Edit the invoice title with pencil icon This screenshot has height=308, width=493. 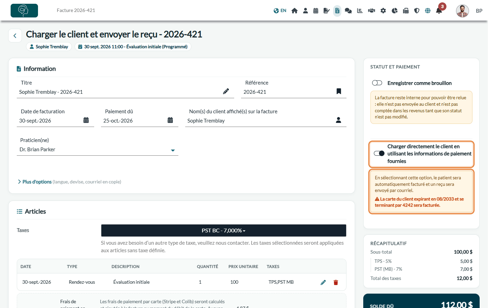[x=226, y=91]
